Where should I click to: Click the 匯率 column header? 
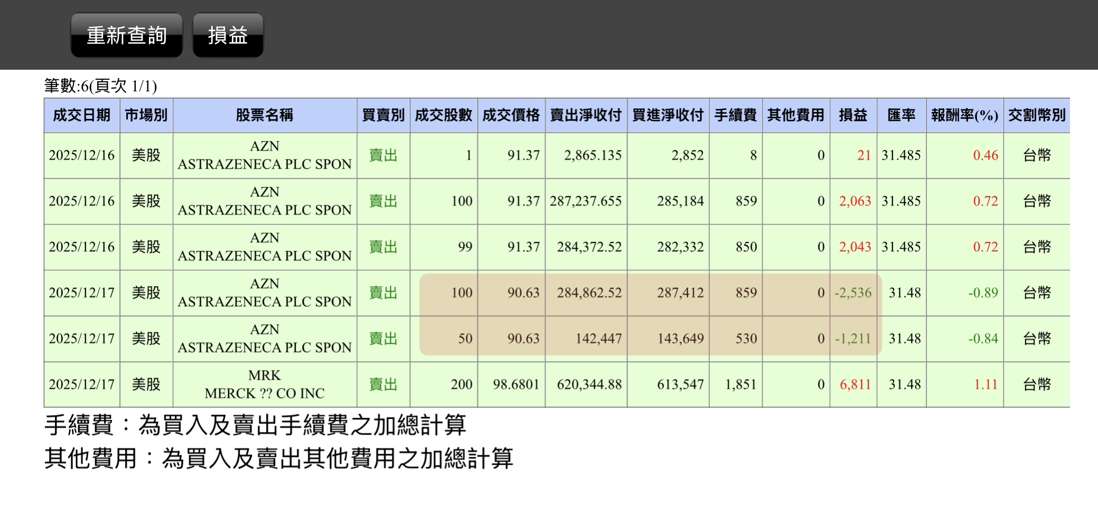pos(901,115)
